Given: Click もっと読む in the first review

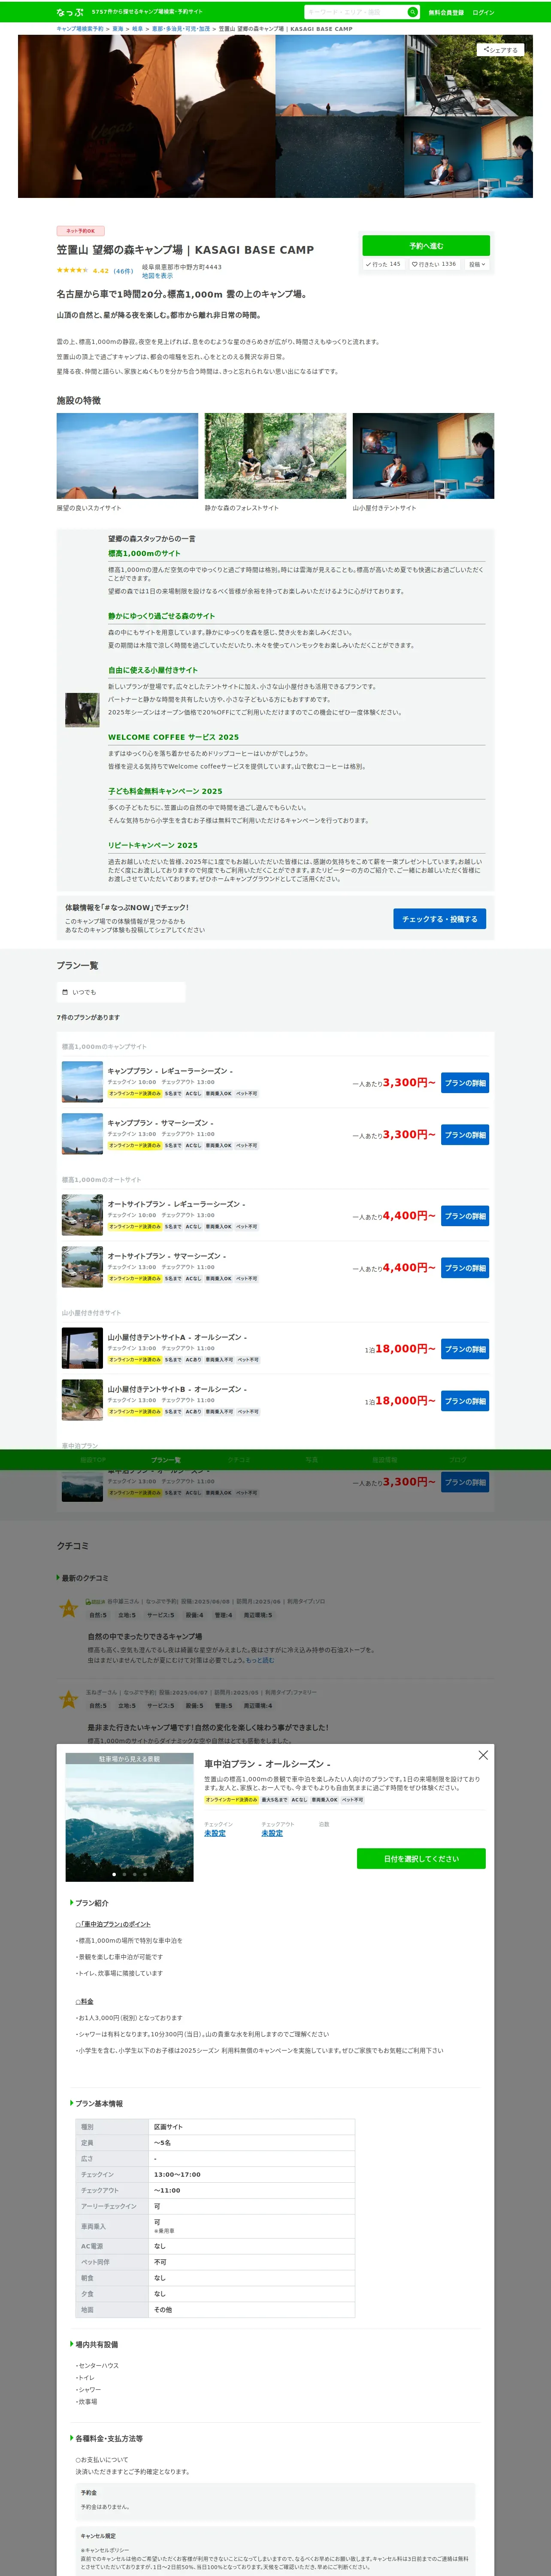Looking at the screenshot, I should [260, 1660].
